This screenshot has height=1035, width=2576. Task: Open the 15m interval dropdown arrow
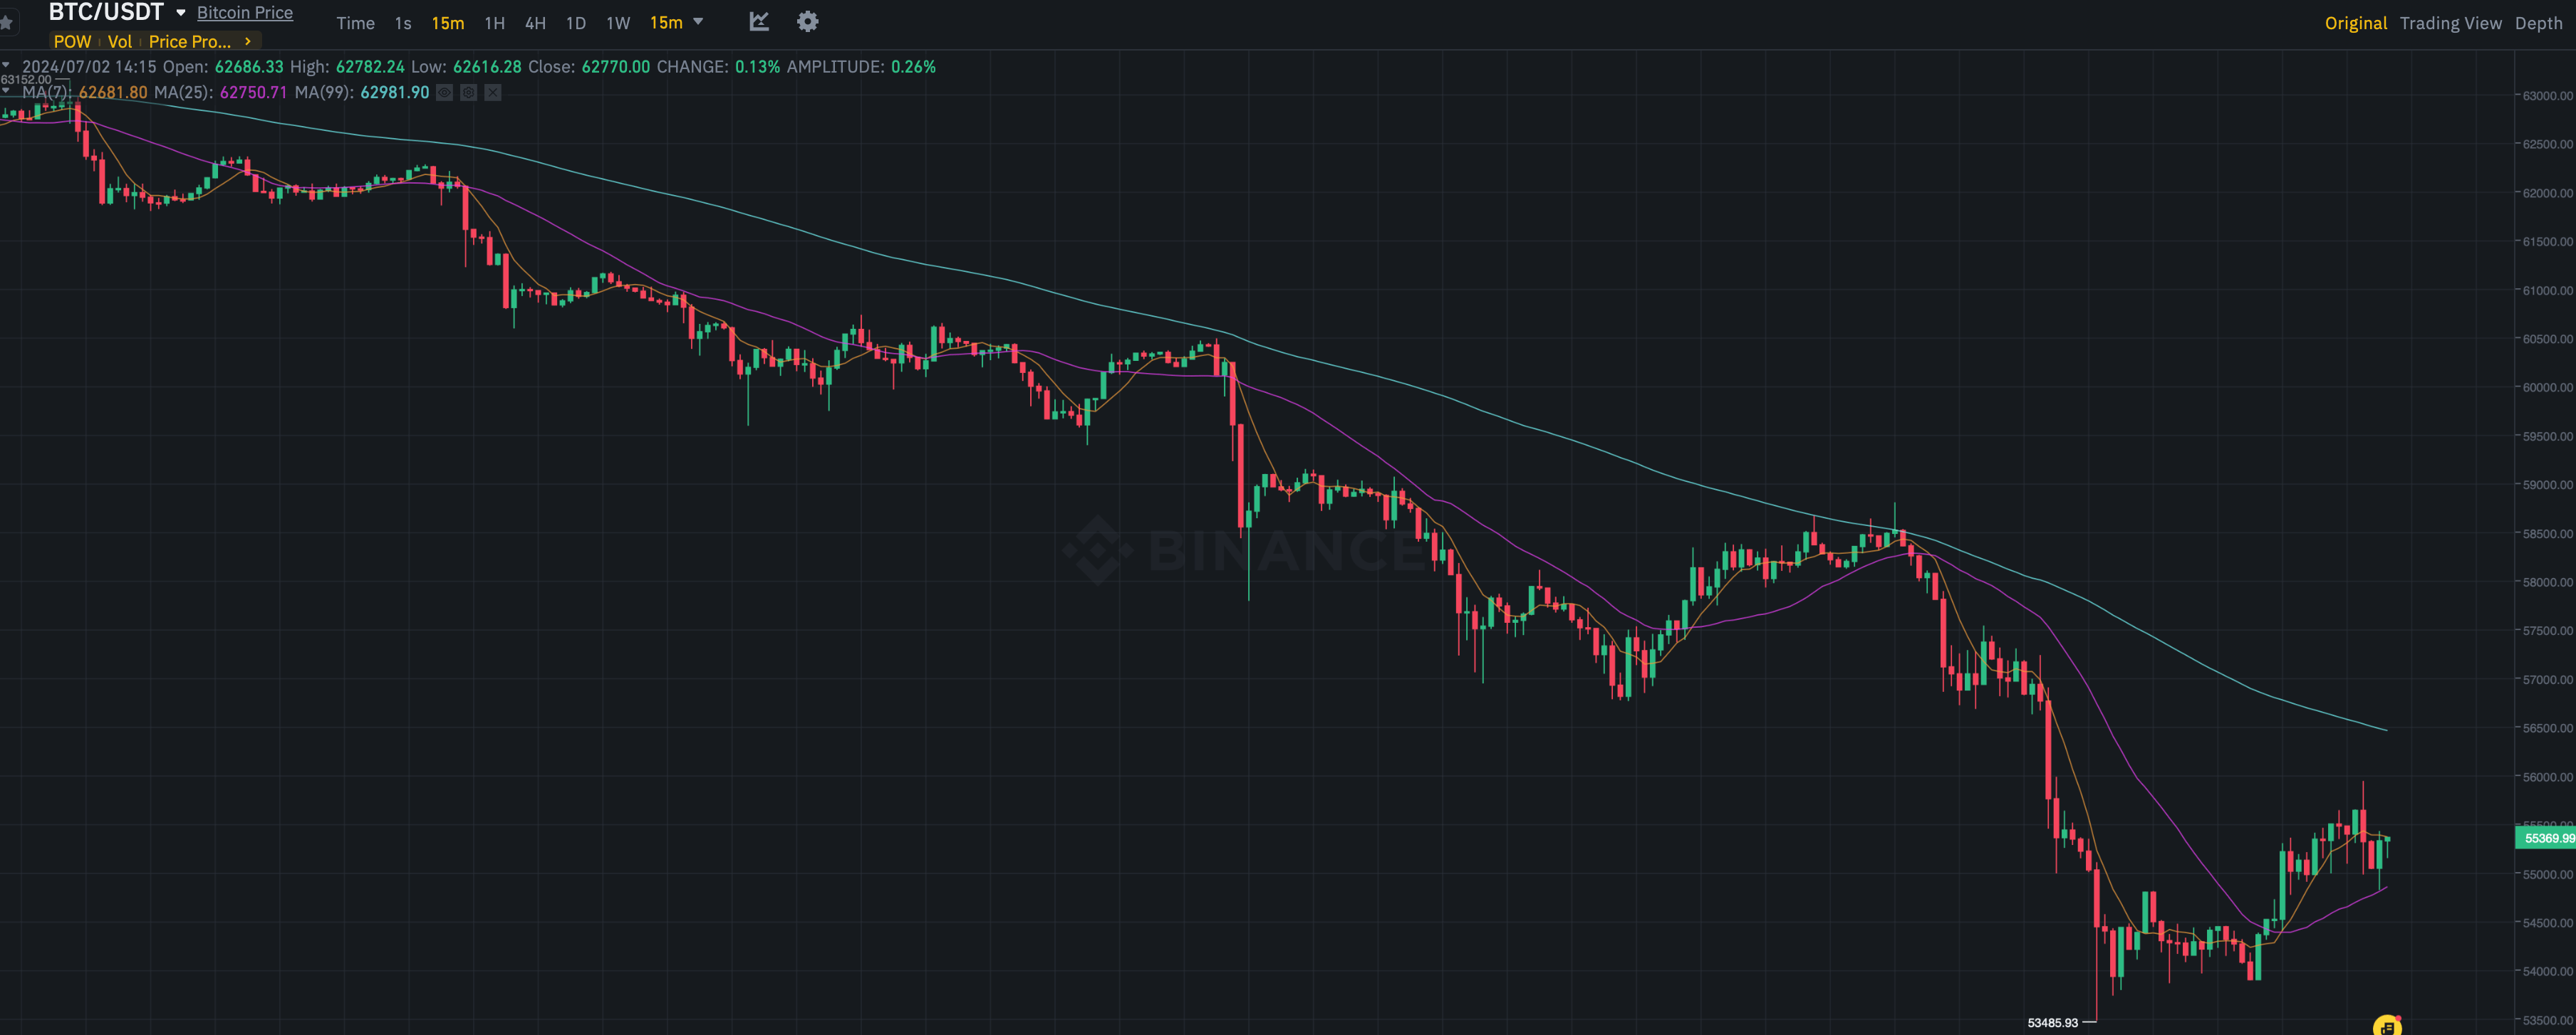tap(698, 21)
